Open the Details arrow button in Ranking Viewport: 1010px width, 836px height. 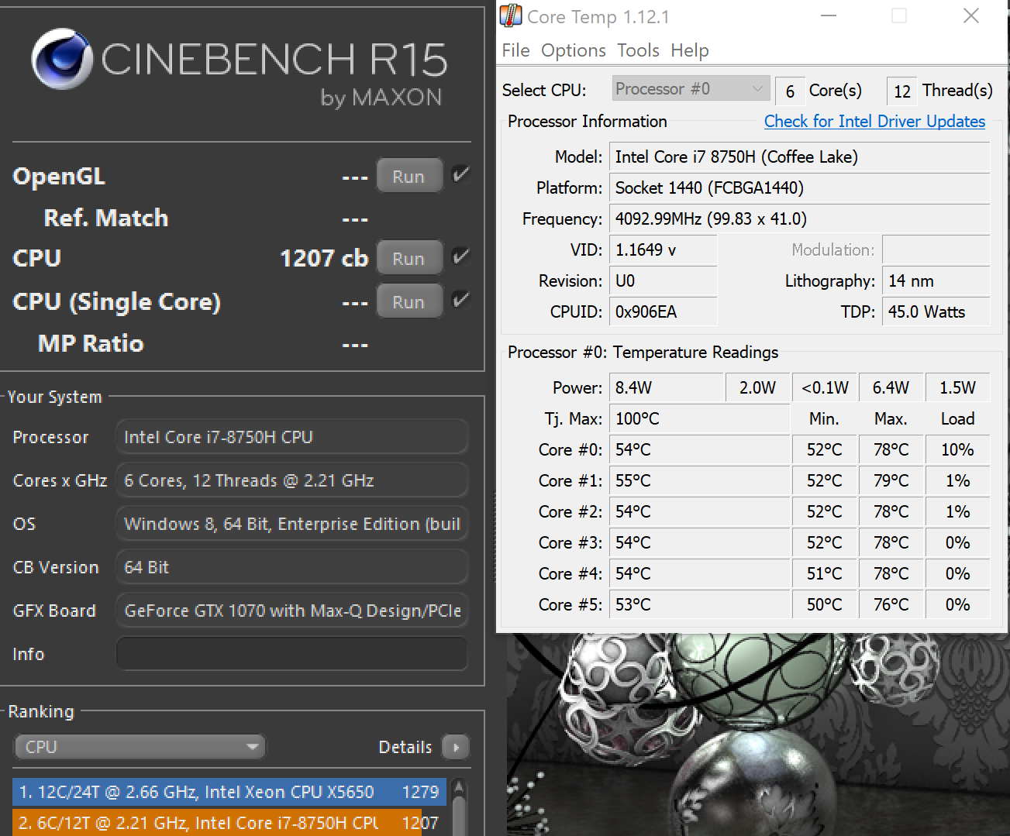point(456,747)
